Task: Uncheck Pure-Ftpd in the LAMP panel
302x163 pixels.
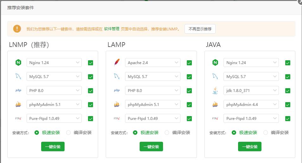Action: tap(189, 118)
